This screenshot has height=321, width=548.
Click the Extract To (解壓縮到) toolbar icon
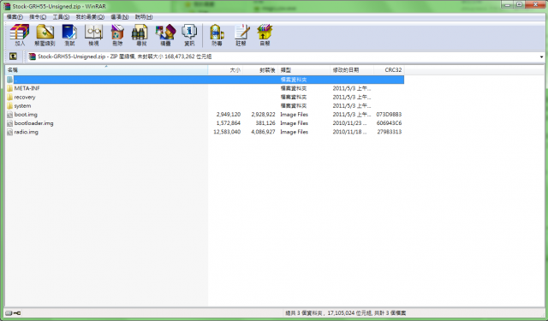[45, 35]
